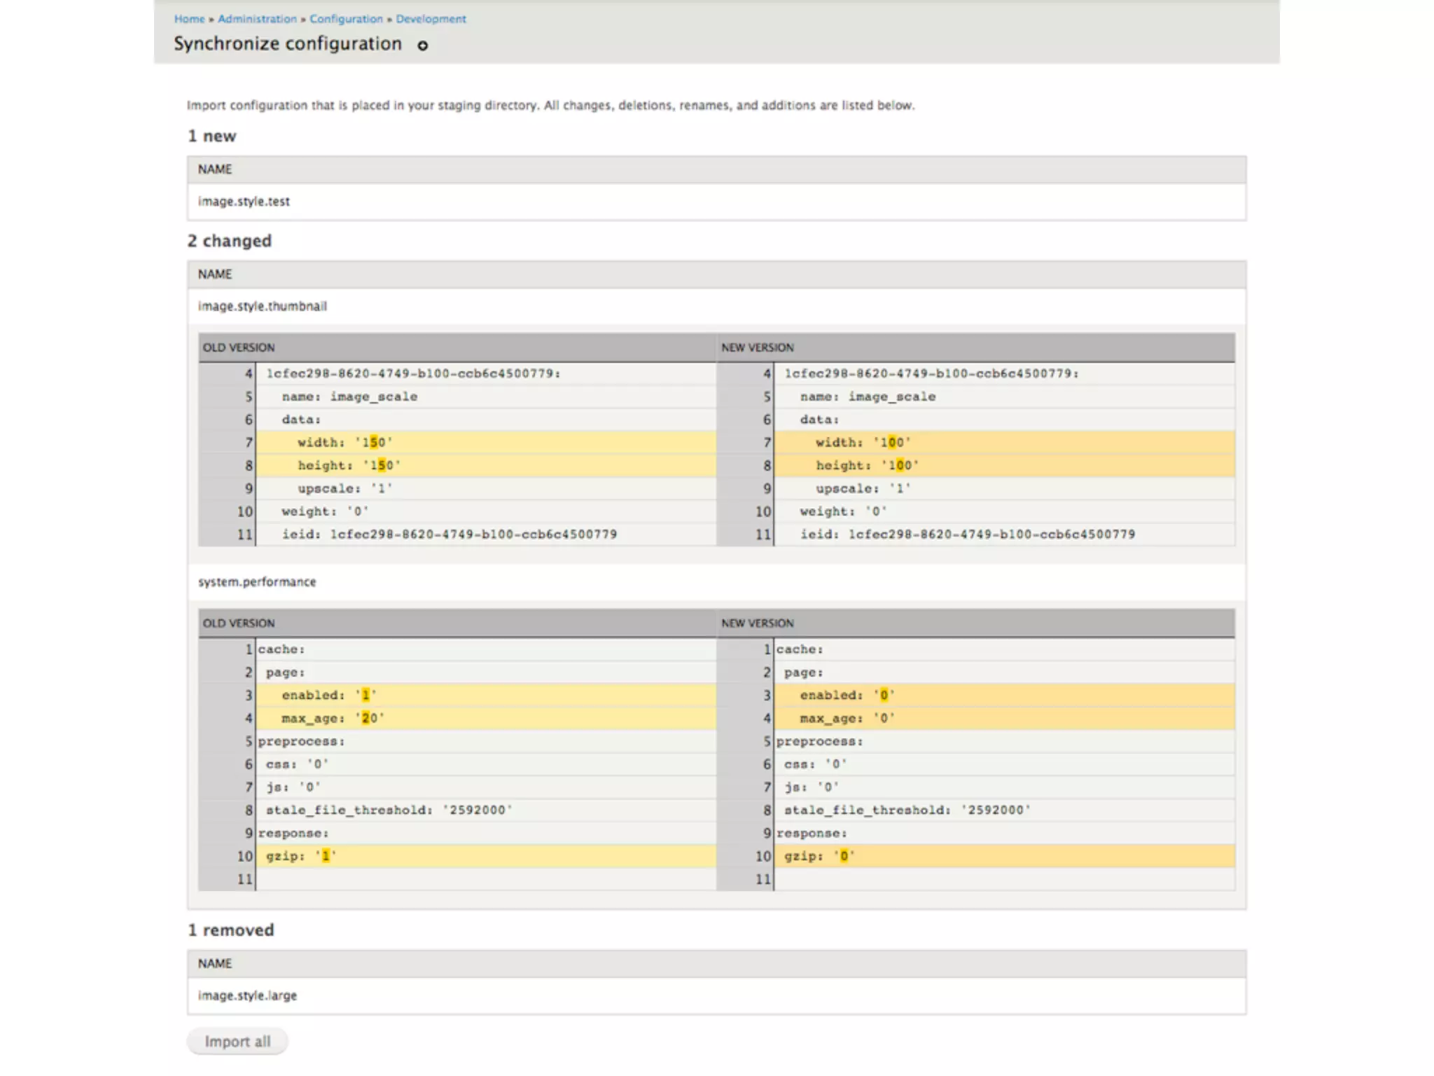Click new version width: '100' line
The image size is (1434, 1076).
pyautogui.click(x=1005, y=442)
